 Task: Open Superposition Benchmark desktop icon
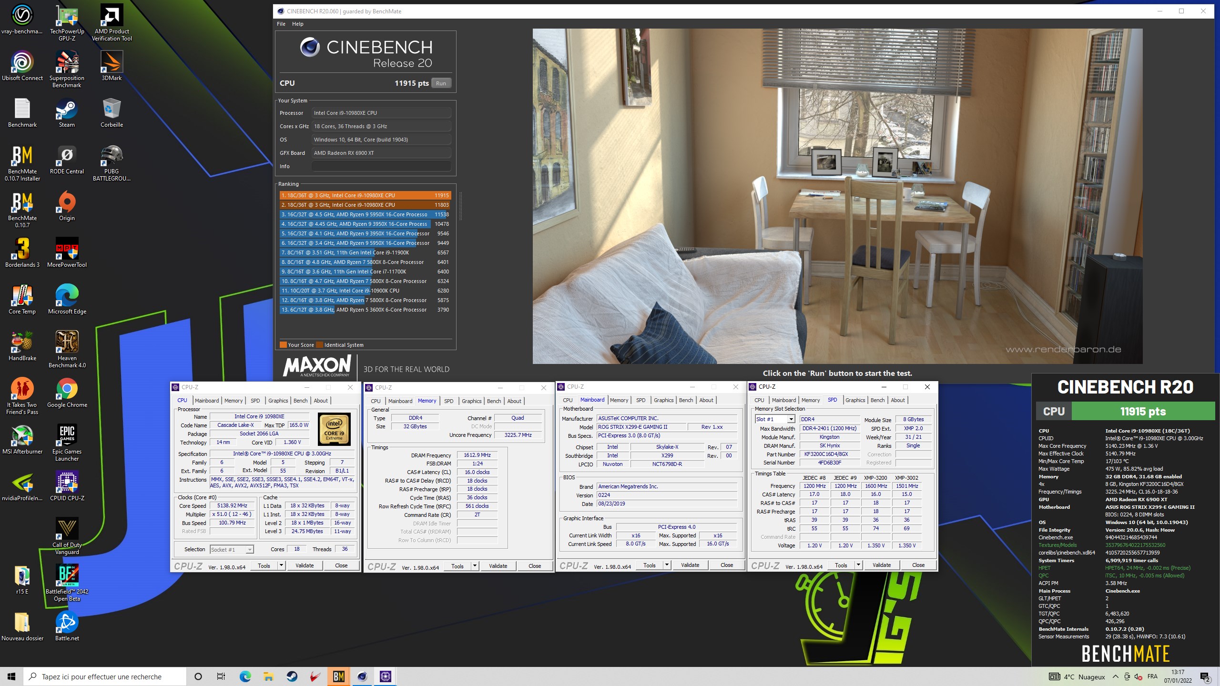click(x=67, y=69)
